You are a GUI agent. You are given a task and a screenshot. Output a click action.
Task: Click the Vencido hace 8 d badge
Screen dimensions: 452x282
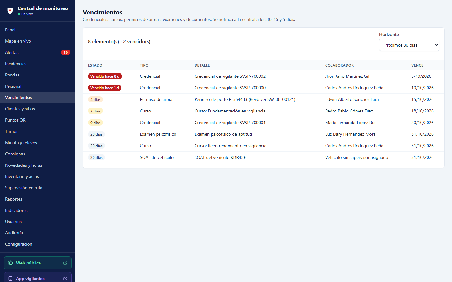(105, 76)
